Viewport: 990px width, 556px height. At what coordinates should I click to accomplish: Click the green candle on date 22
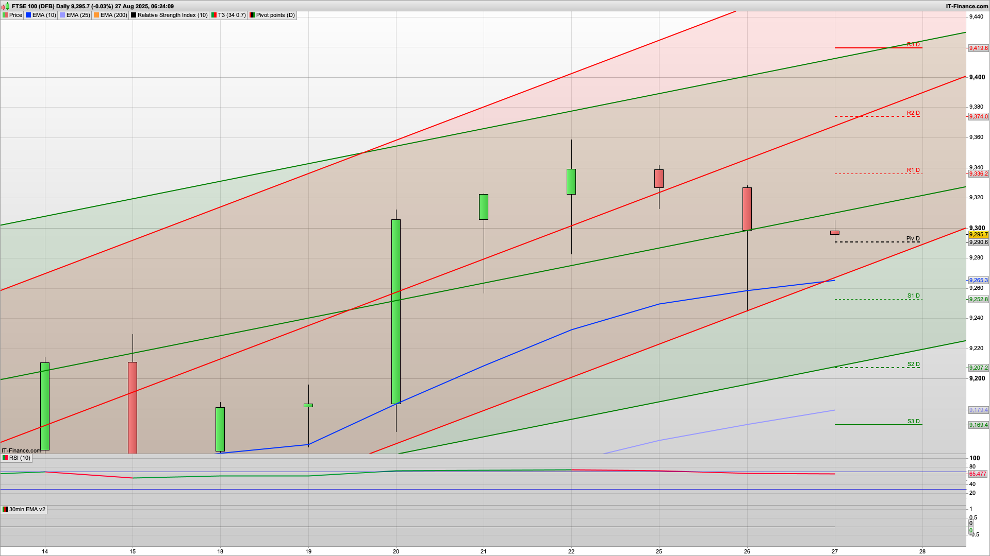pos(571,182)
